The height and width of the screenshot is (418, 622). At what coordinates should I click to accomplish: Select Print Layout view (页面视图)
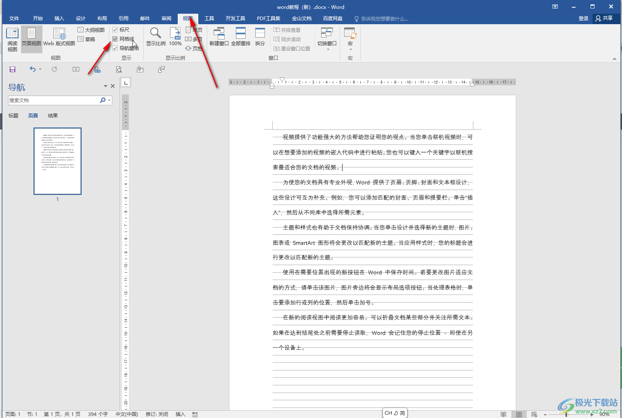32,39
